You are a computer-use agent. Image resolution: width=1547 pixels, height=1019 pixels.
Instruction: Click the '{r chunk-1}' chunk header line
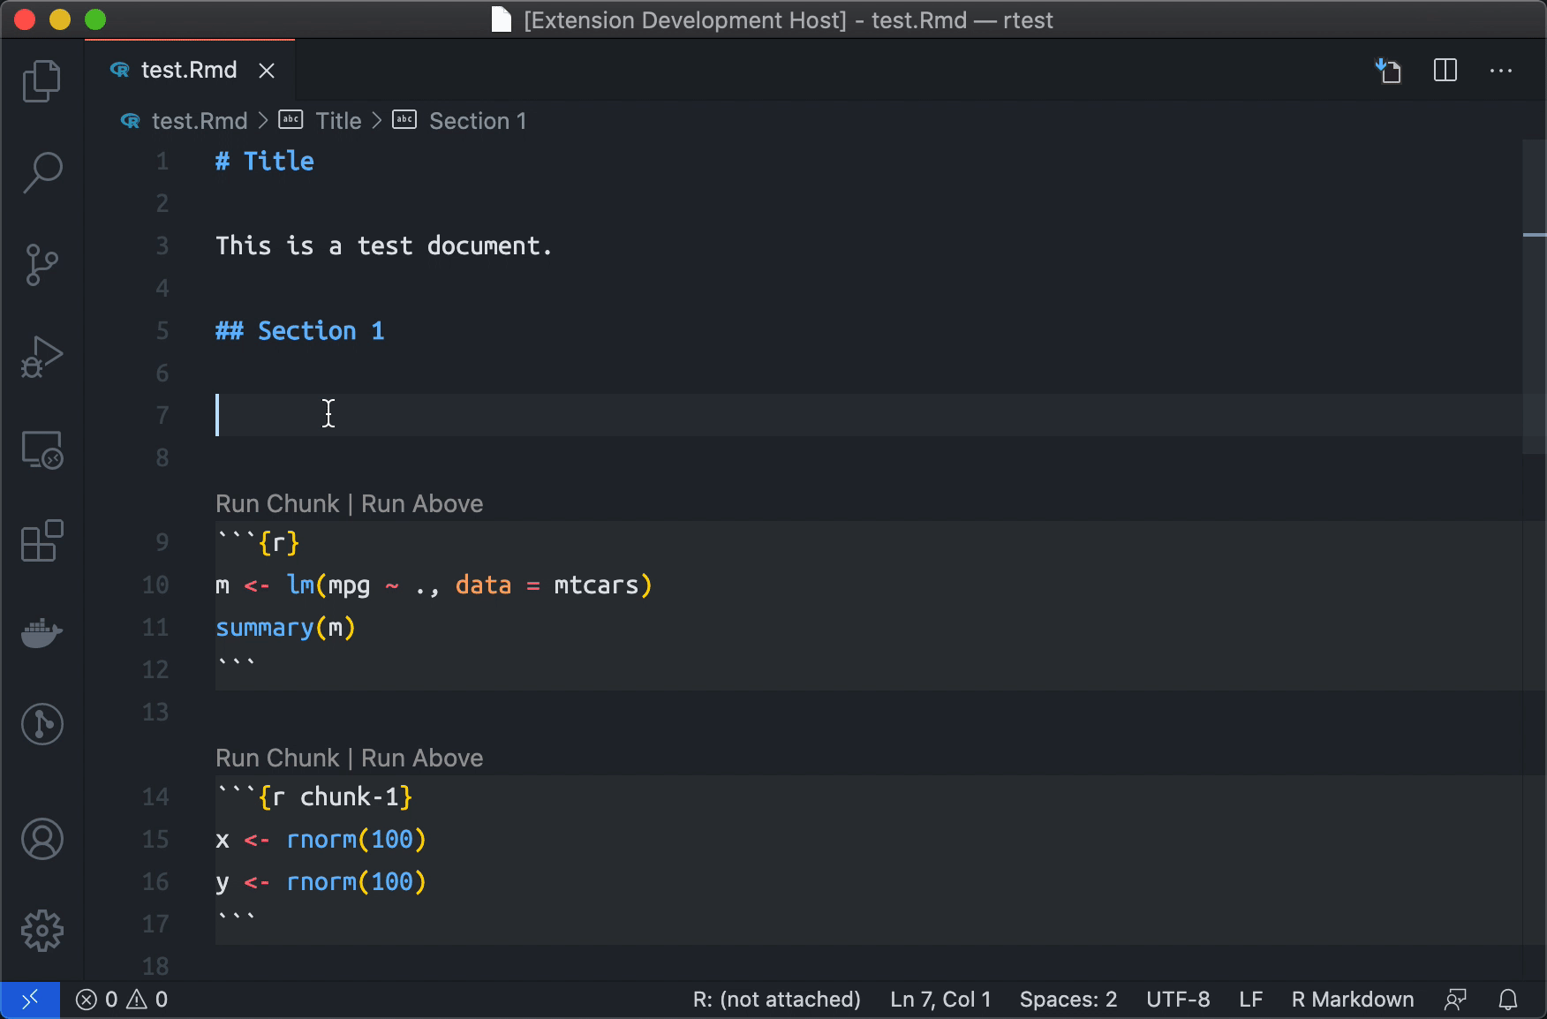tap(314, 796)
